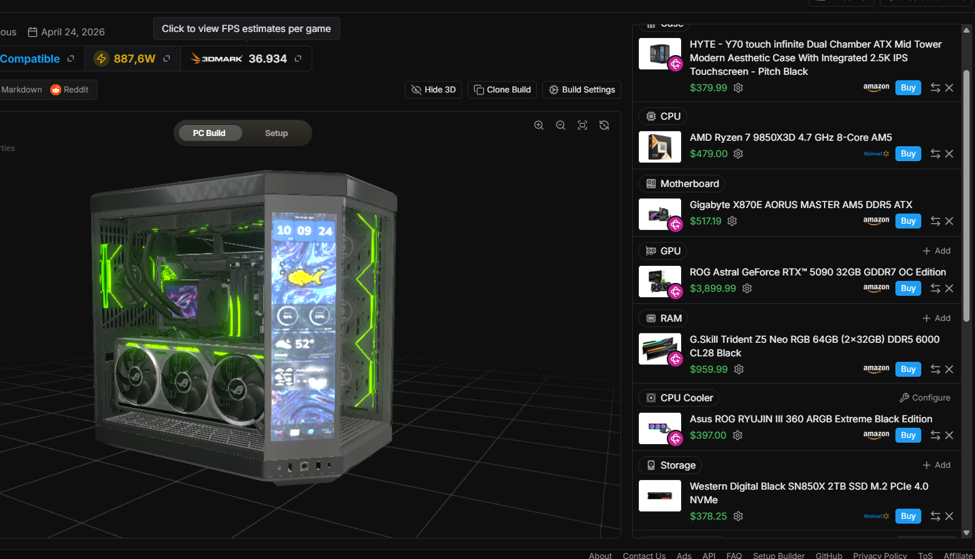Remove the WD Black SN850X SSD
This screenshot has height=559, width=975.
coord(949,516)
